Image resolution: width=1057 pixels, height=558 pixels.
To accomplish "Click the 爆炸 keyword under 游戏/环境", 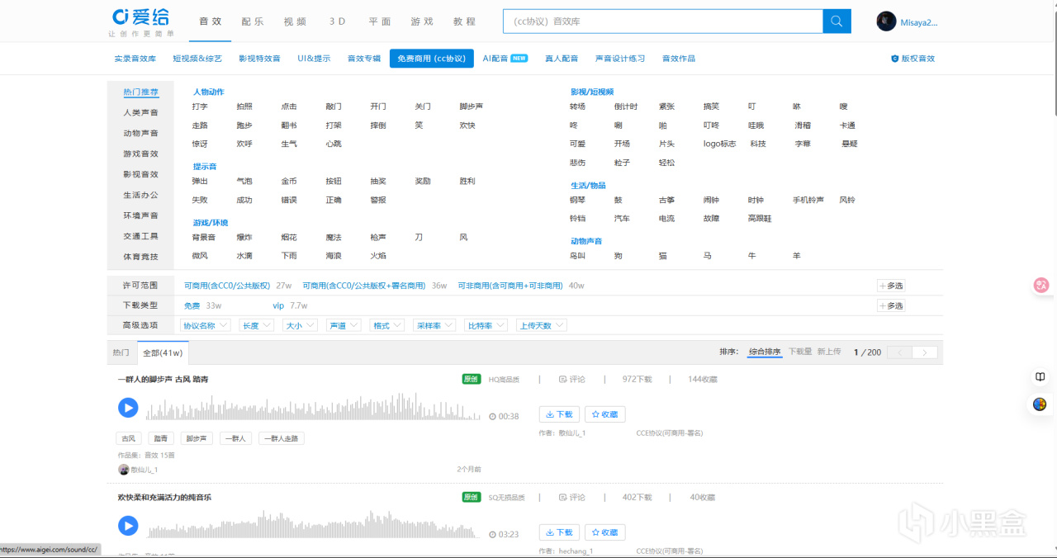I will 244,237.
